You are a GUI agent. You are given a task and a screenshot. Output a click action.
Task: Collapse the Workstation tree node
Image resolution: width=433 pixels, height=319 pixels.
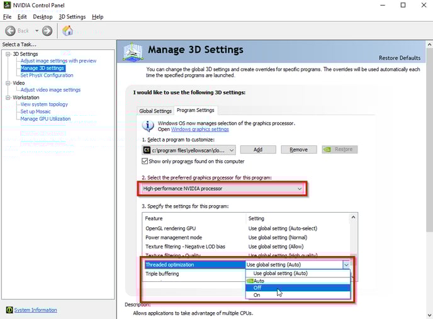pyautogui.click(x=8, y=98)
